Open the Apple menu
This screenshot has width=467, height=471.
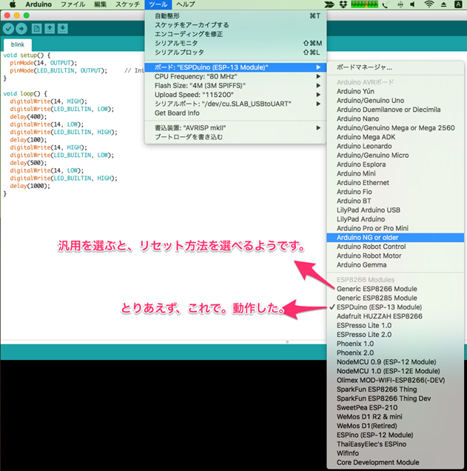pyautogui.click(x=12, y=4)
